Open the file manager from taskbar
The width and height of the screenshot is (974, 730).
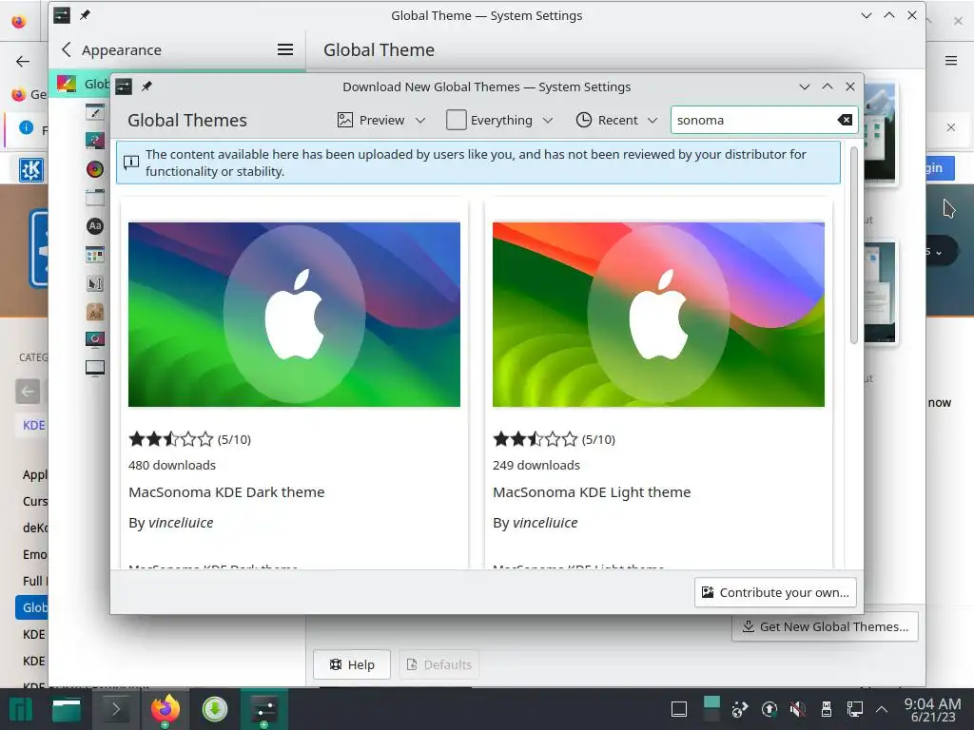[67, 709]
